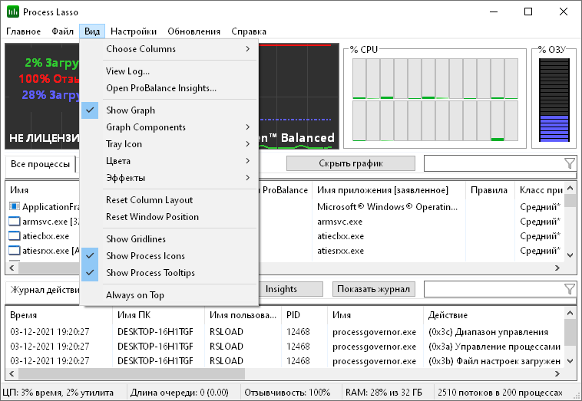Click the Insights button

tap(290, 289)
